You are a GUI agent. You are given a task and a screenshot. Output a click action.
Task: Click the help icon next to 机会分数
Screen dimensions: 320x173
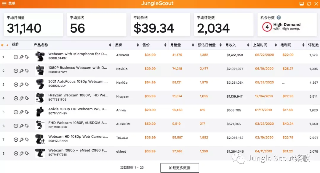279,18
